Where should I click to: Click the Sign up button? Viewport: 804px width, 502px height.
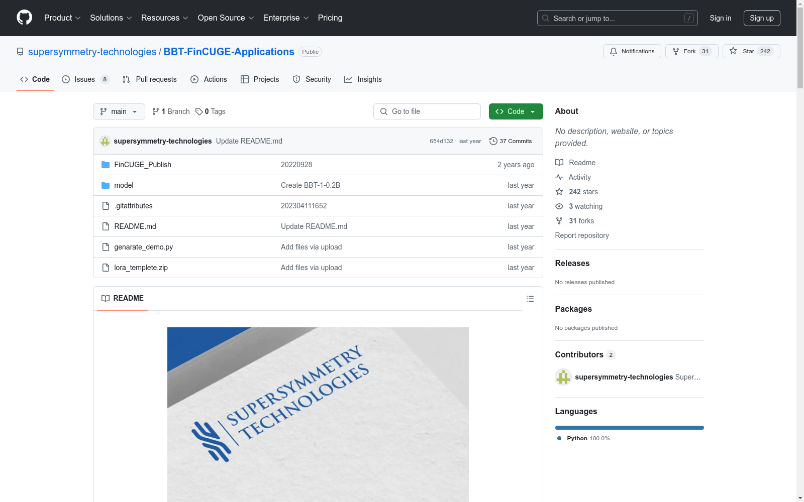point(762,18)
